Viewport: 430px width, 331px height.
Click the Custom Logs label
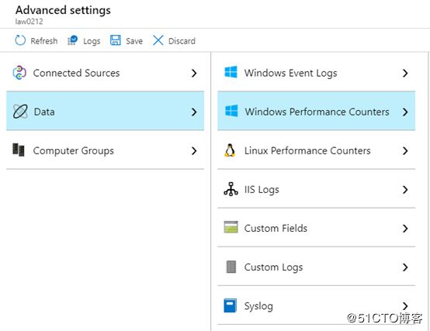point(273,267)
